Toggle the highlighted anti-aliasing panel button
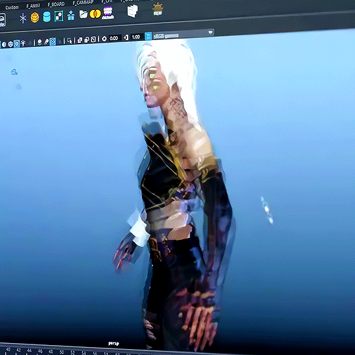The image size is (355, 355). pos(53,41)
